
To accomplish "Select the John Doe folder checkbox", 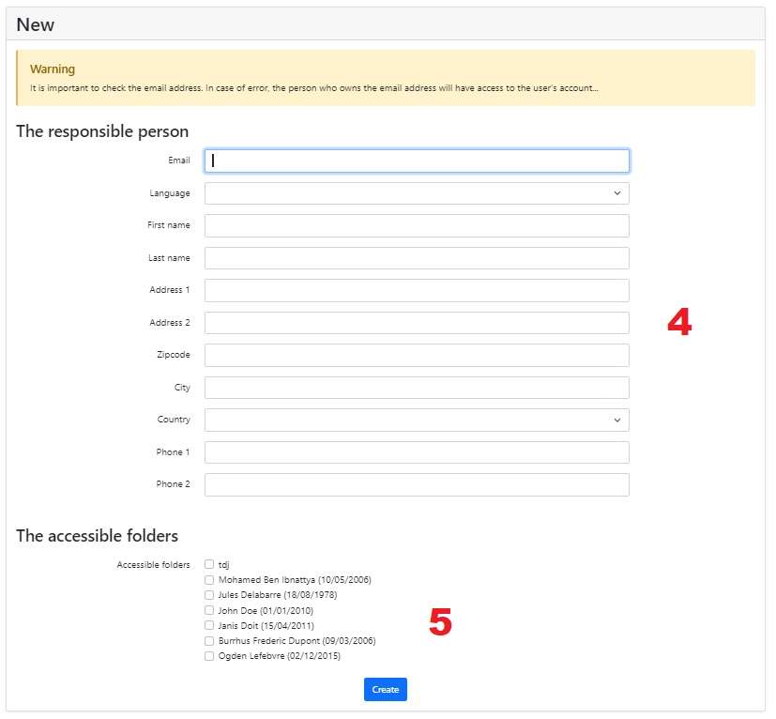I will [209, 610].
